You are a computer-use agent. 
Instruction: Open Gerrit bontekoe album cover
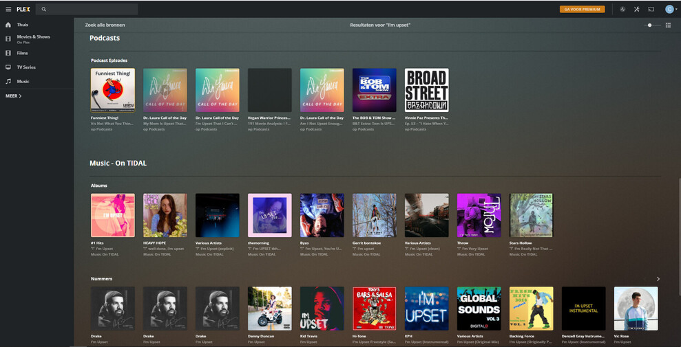pos(375,215)
